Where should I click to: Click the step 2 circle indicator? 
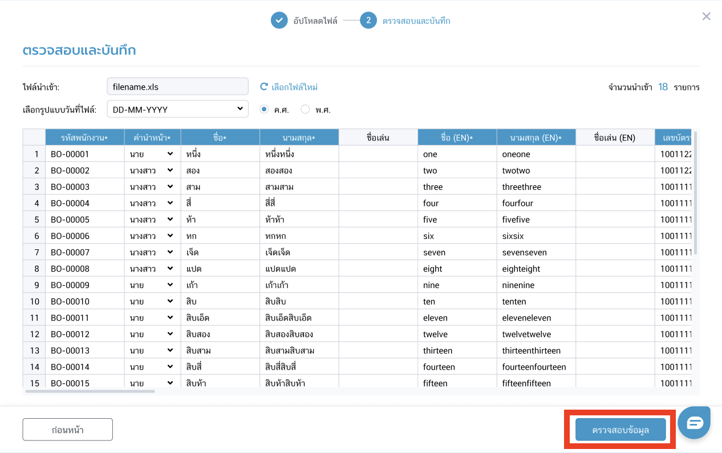(x=368, y=21)
